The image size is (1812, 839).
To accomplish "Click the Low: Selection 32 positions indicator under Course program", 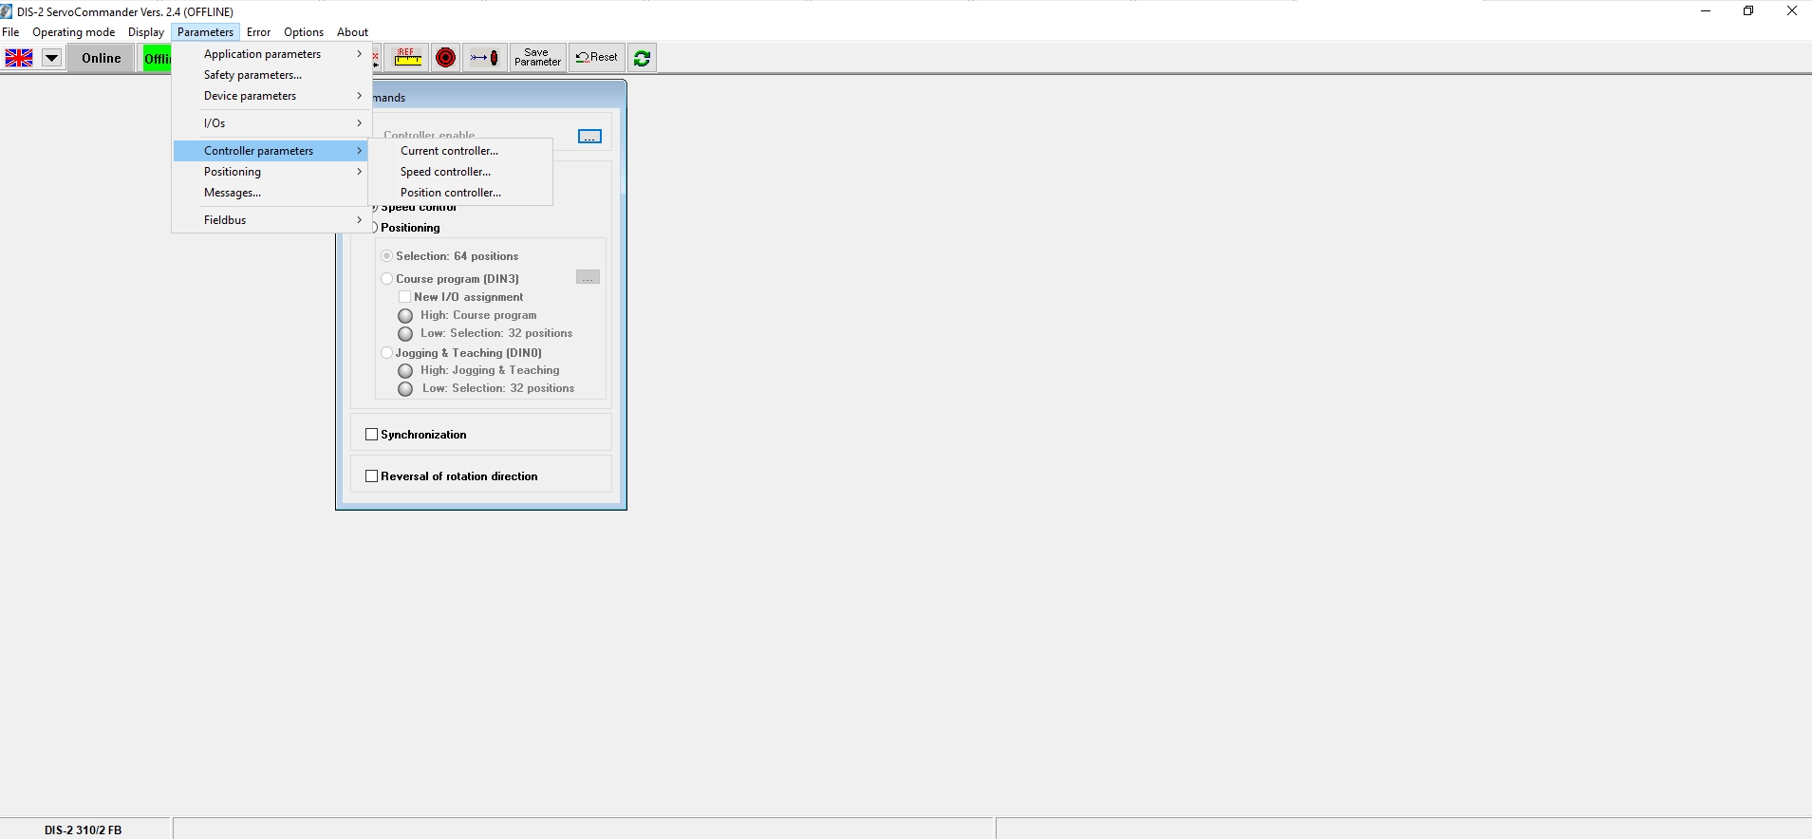I will pyautogui.click(x=405, y=334).
